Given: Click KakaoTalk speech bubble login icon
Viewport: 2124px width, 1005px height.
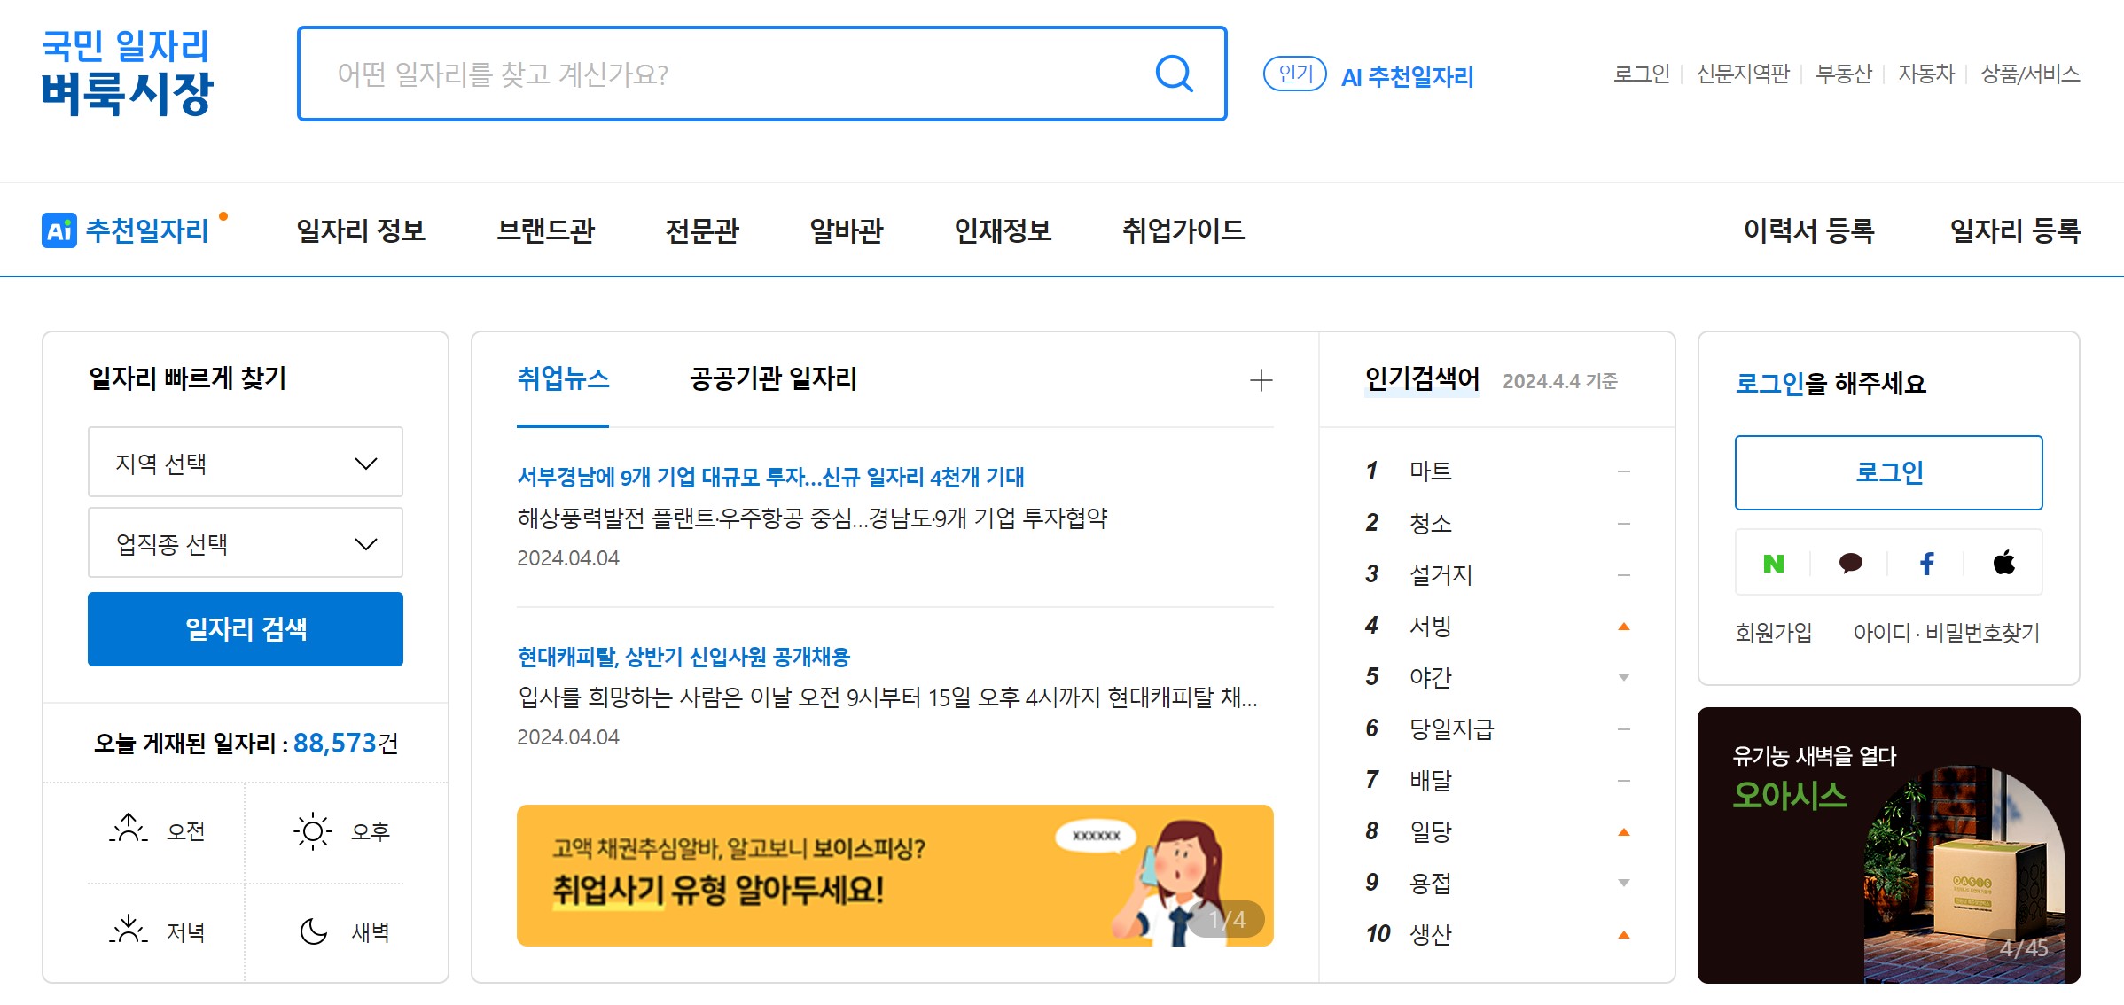Looking at the screenshot, I should click(1850, 564).
